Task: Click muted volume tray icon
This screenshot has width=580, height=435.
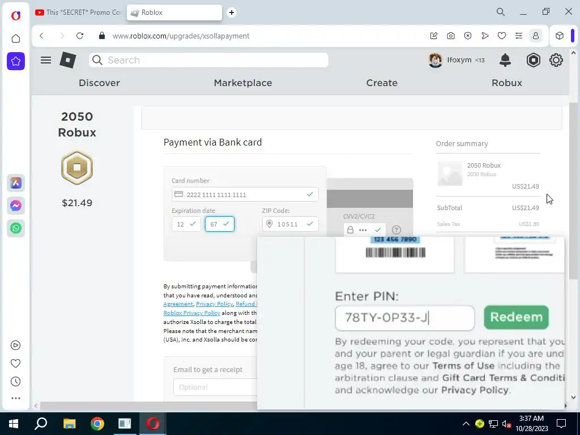Action: pos(506,424)
